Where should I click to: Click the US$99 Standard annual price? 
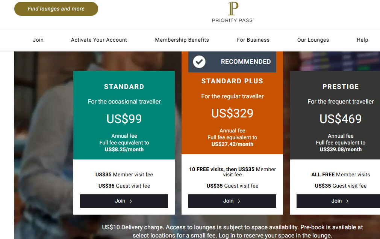pyautogui.click(x=124, y=119)
